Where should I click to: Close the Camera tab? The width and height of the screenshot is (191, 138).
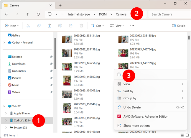pyautogui.click(x=50, y=5)
